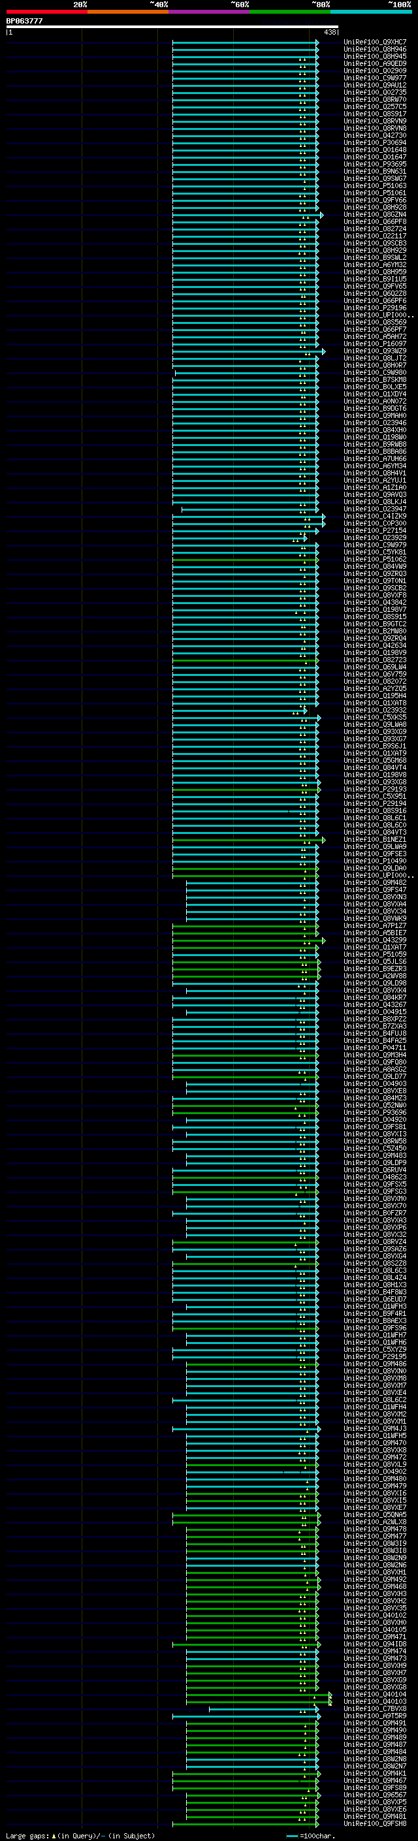Select hit label UniRef100_P27154
Viewport: 418px width, 1841px height.
(374, 530)
